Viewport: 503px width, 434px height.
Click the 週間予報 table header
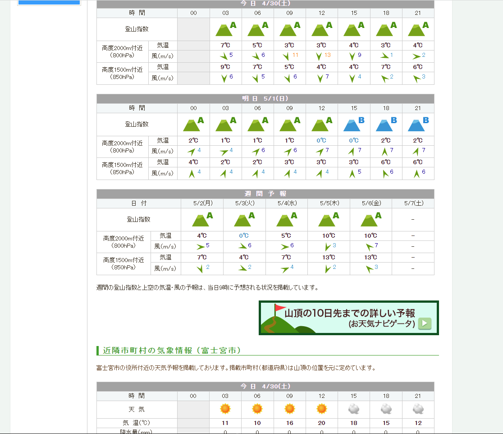265,194
